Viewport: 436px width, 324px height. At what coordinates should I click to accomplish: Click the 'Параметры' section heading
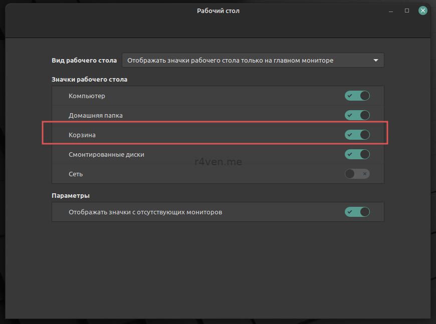[71, 195]
